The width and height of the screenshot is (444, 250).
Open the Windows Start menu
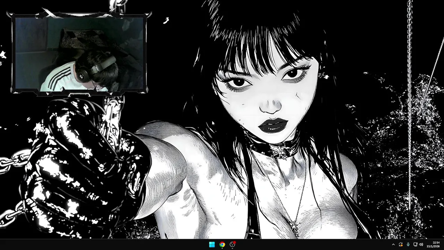coord(212,244)
